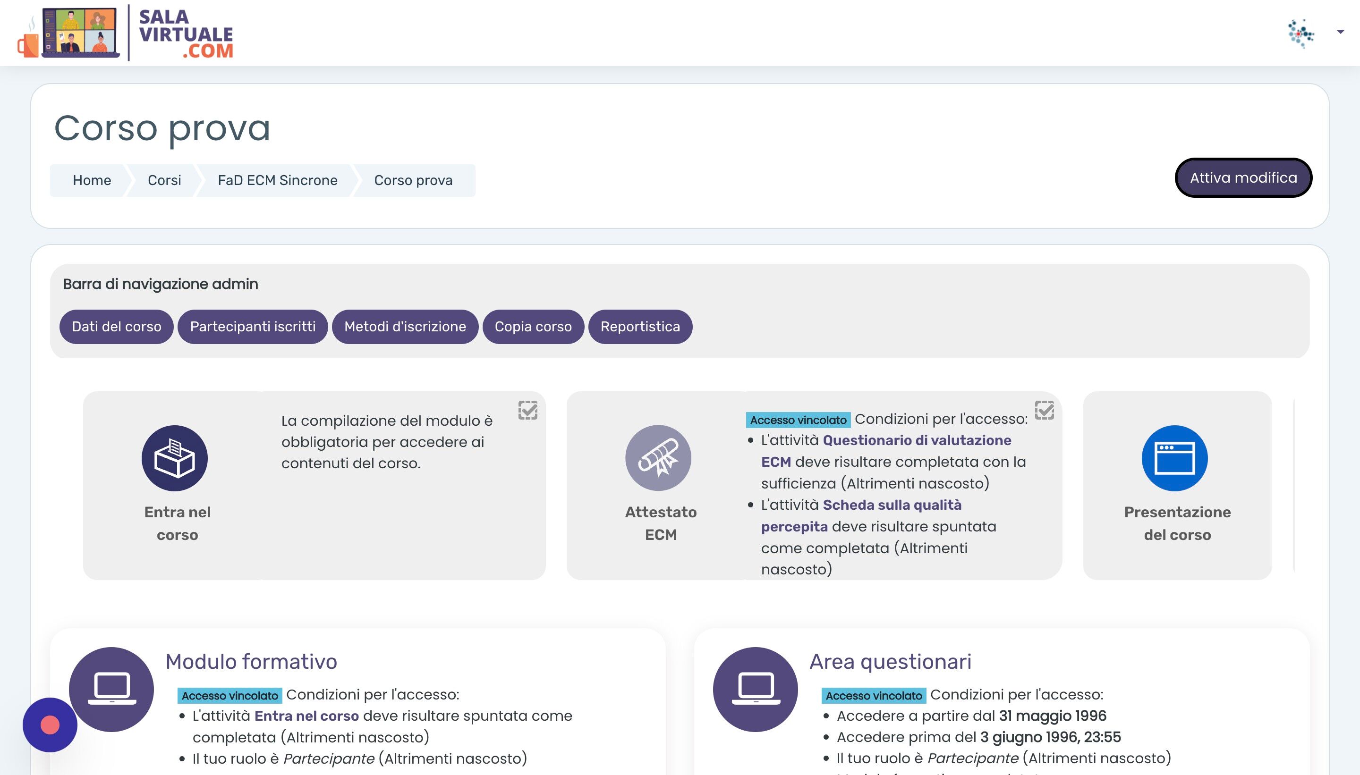Click the Entra nel corso ballot box icon
The height and width of the screenshot is (775, 1360).
pyautogui.click(x=175, y=458)
